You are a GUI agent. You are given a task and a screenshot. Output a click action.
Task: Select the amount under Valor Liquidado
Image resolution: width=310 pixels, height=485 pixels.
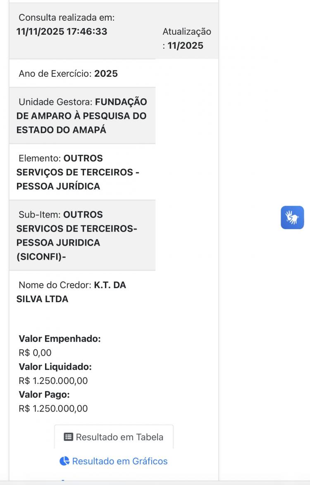(x=53, y=381)
